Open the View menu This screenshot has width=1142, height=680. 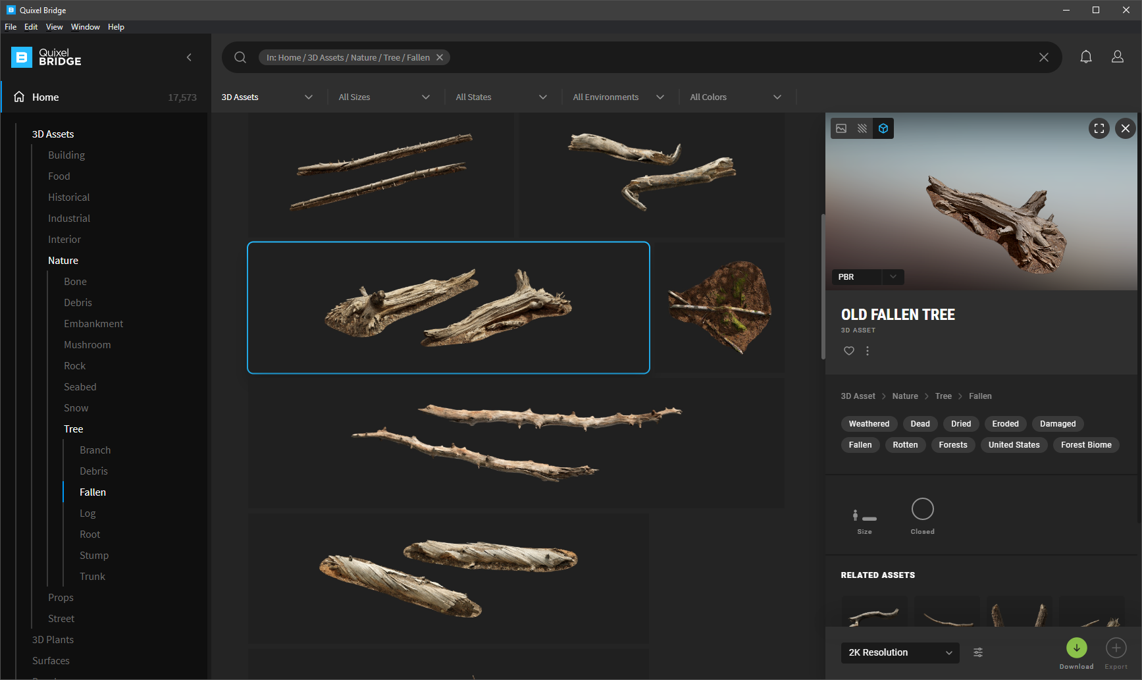54,27
